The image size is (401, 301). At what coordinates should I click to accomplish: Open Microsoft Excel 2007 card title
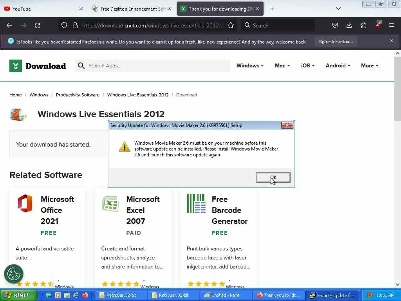(143, 210)
